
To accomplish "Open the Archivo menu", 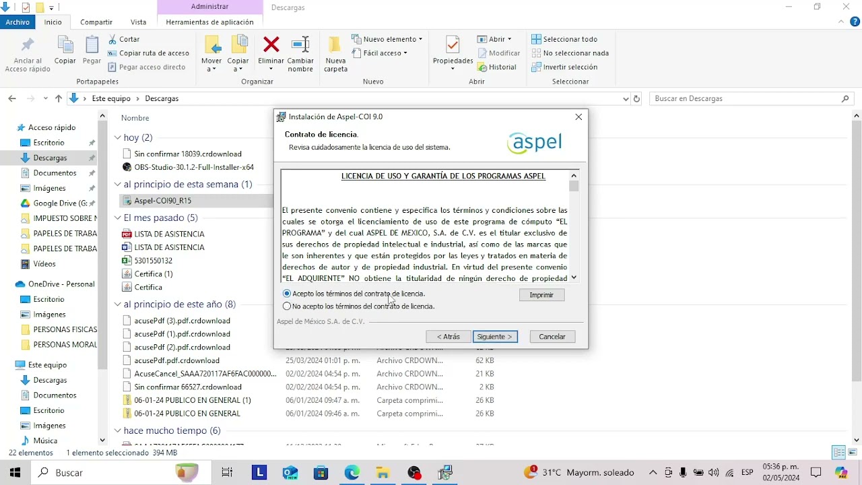I will pyautogui.click(x=18, y=22).
